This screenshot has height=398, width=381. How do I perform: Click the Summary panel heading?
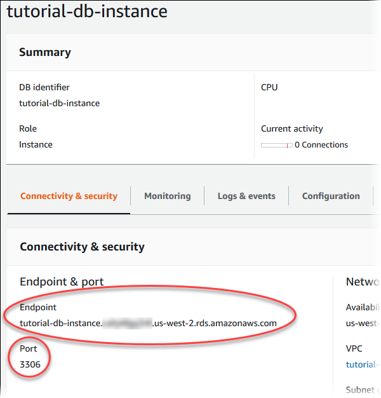pyautogui.click(x=45, y=52)
